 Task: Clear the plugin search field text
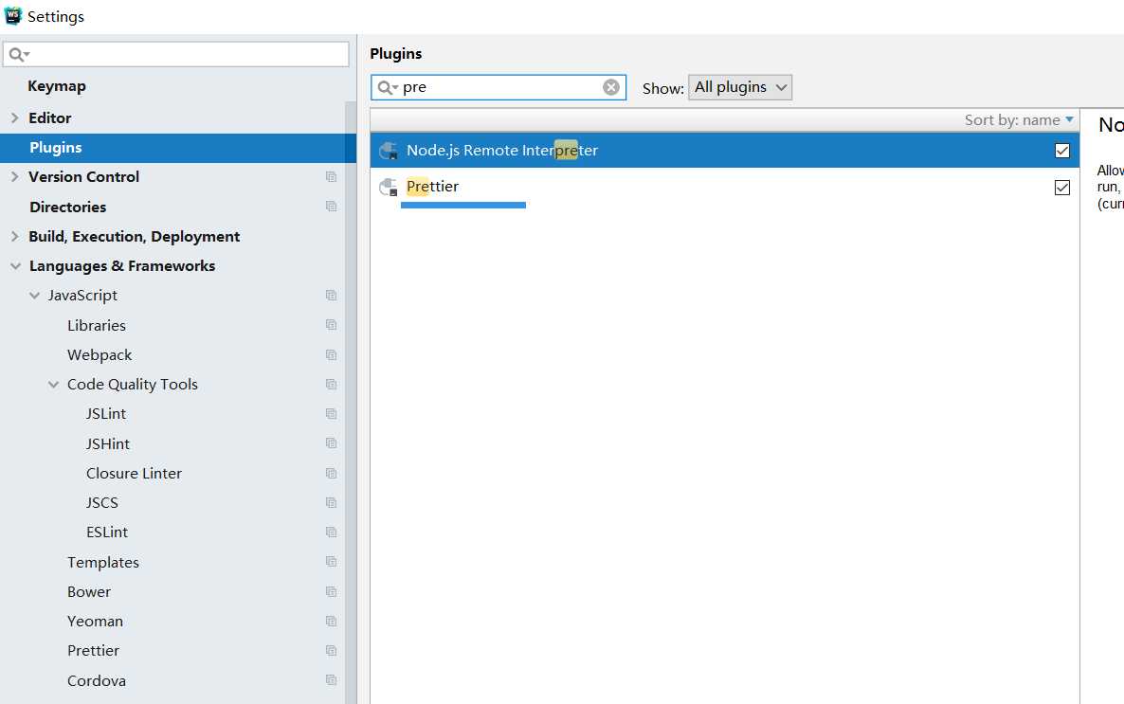coord(610,87)
